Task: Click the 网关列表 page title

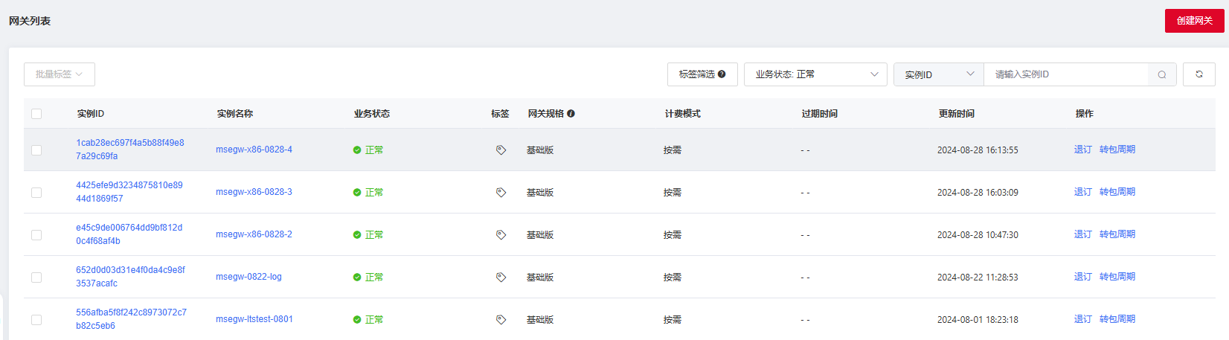Action: (x=30, y=21)
